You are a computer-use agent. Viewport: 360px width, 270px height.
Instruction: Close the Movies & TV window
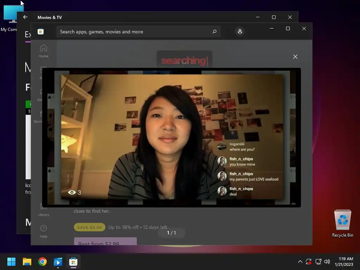[x=290, y=17]
